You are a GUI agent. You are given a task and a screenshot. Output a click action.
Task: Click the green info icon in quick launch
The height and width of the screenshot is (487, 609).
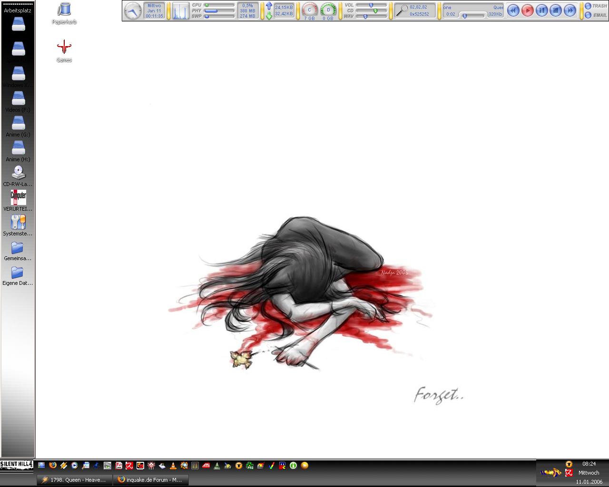click(293, 466)
